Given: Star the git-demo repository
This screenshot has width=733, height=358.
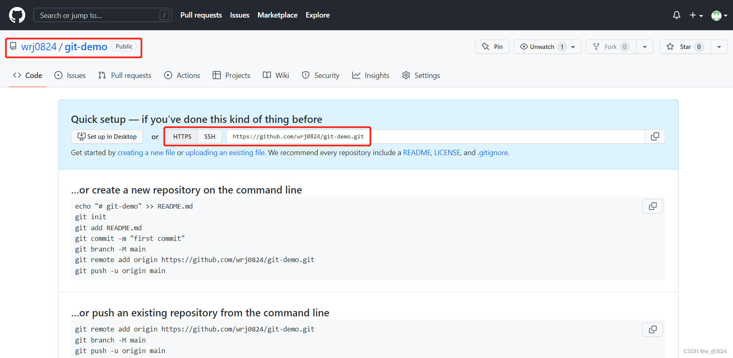Looking at the screenshot, I should click(x=685, y=47).
